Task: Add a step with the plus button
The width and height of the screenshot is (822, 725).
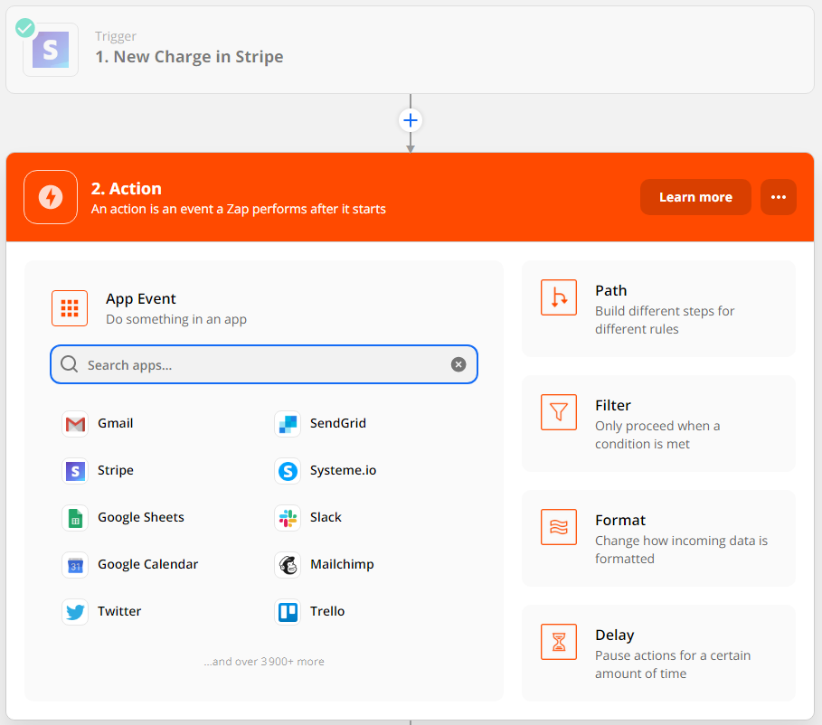Action: pos(411,120)
